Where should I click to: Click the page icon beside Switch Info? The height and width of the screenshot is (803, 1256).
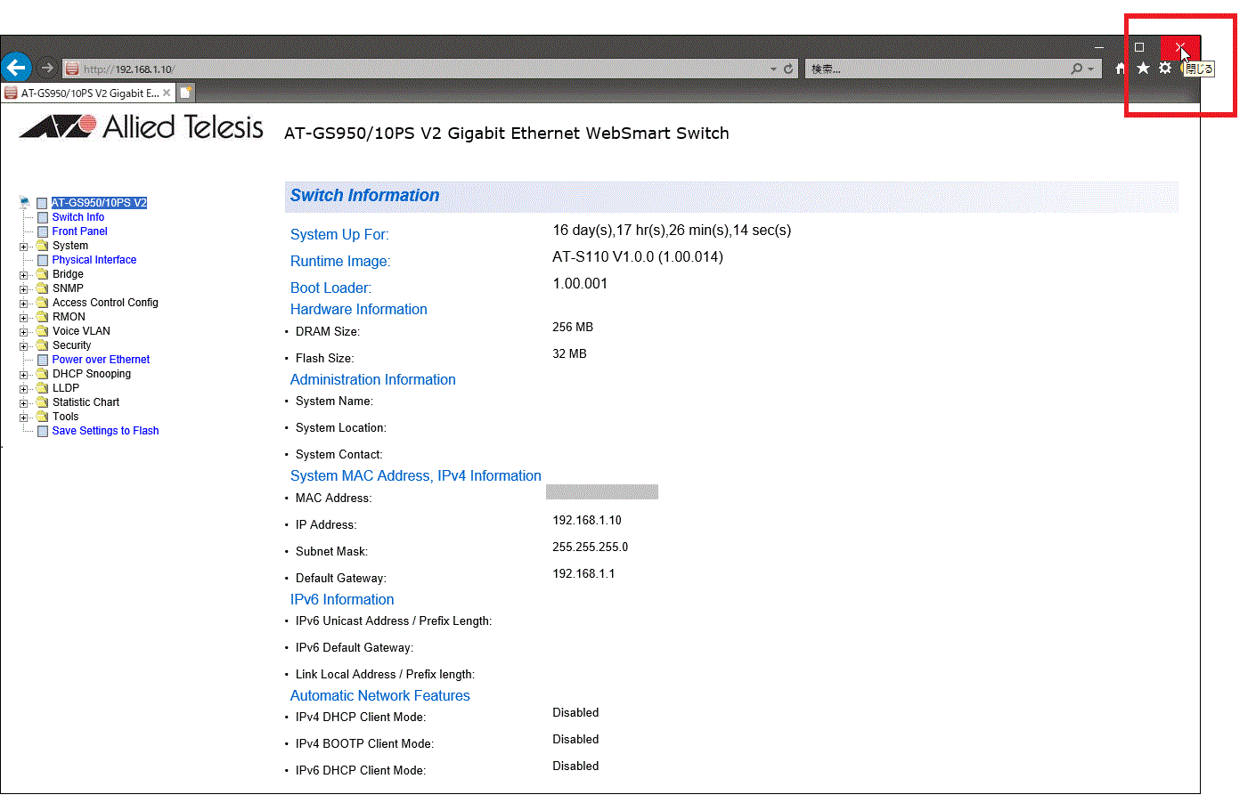coord(42,217)
